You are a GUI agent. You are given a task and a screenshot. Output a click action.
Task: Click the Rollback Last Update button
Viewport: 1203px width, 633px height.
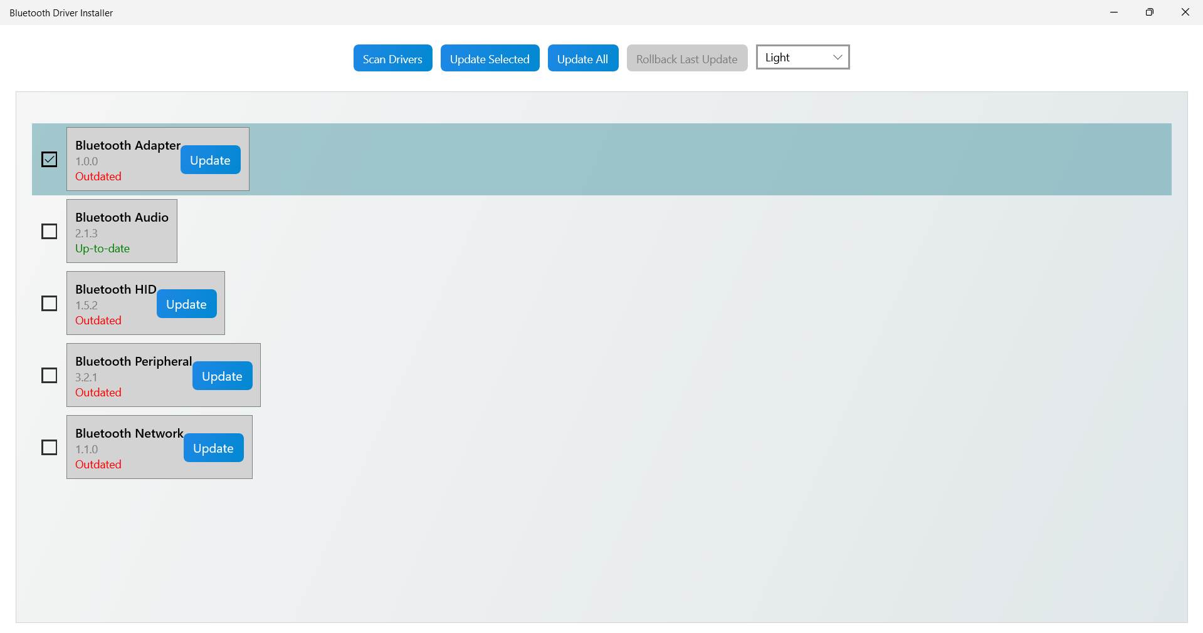(x=686, y=58)
